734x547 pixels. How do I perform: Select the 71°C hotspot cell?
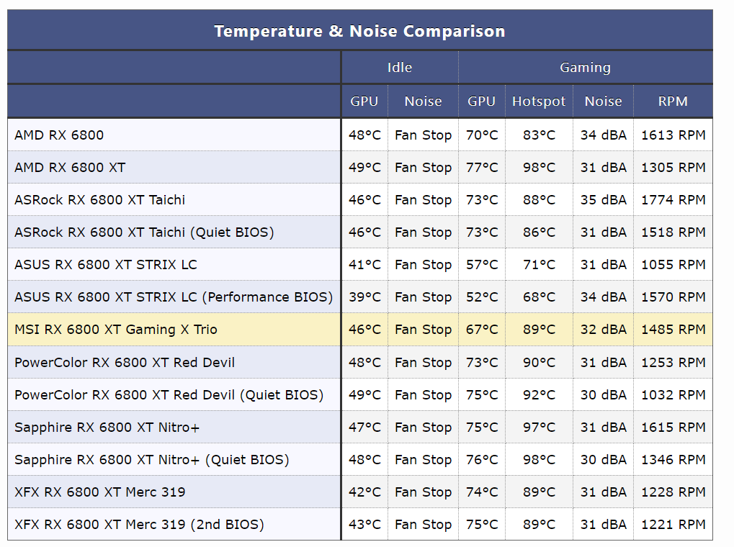tap(539, 265)
